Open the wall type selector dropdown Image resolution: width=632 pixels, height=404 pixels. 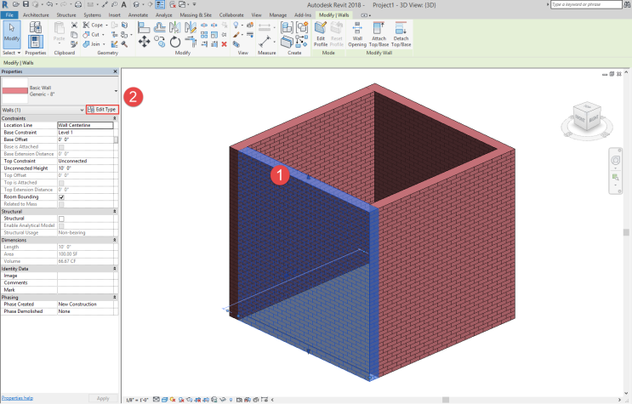[115, 90]
